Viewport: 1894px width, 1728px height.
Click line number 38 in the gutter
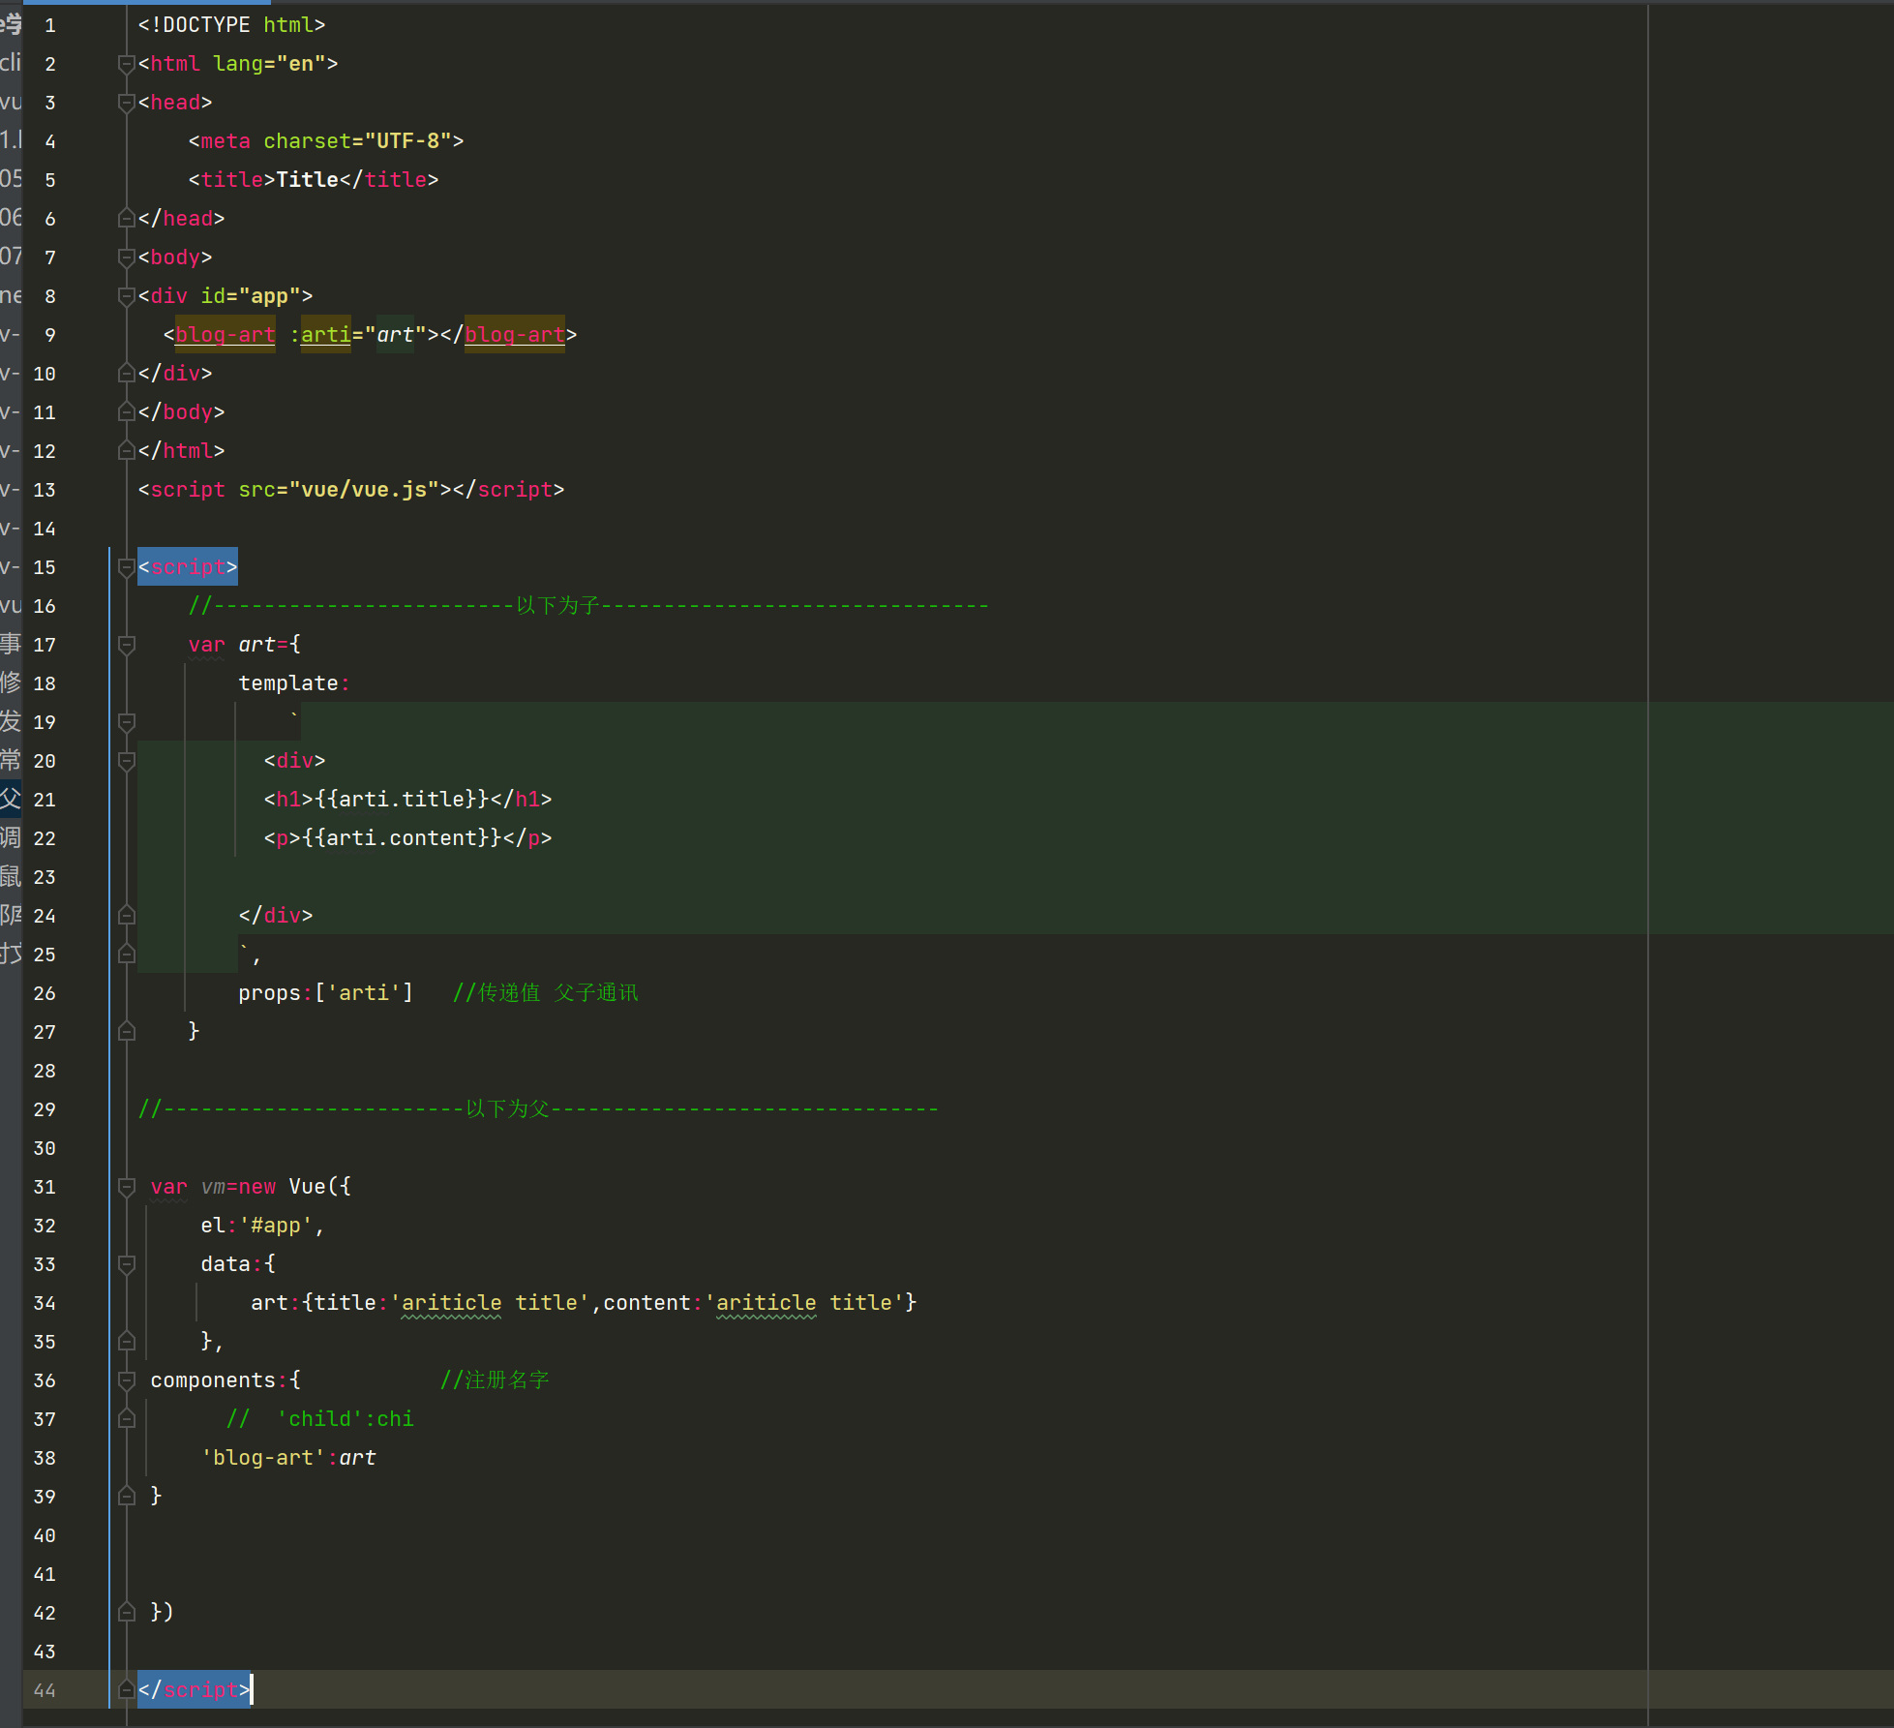45,1458
